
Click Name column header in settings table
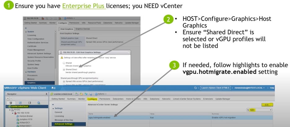(x=90, y=114)
